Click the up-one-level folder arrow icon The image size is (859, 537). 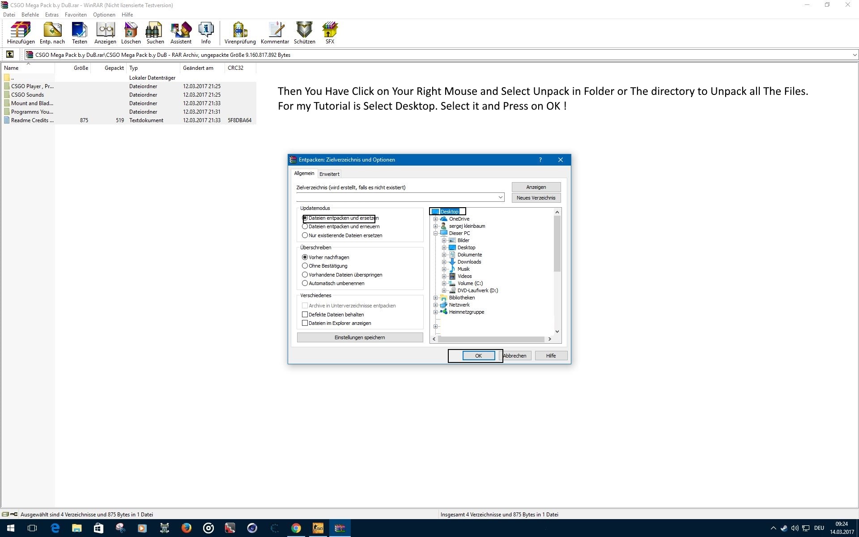coord(9,55)
